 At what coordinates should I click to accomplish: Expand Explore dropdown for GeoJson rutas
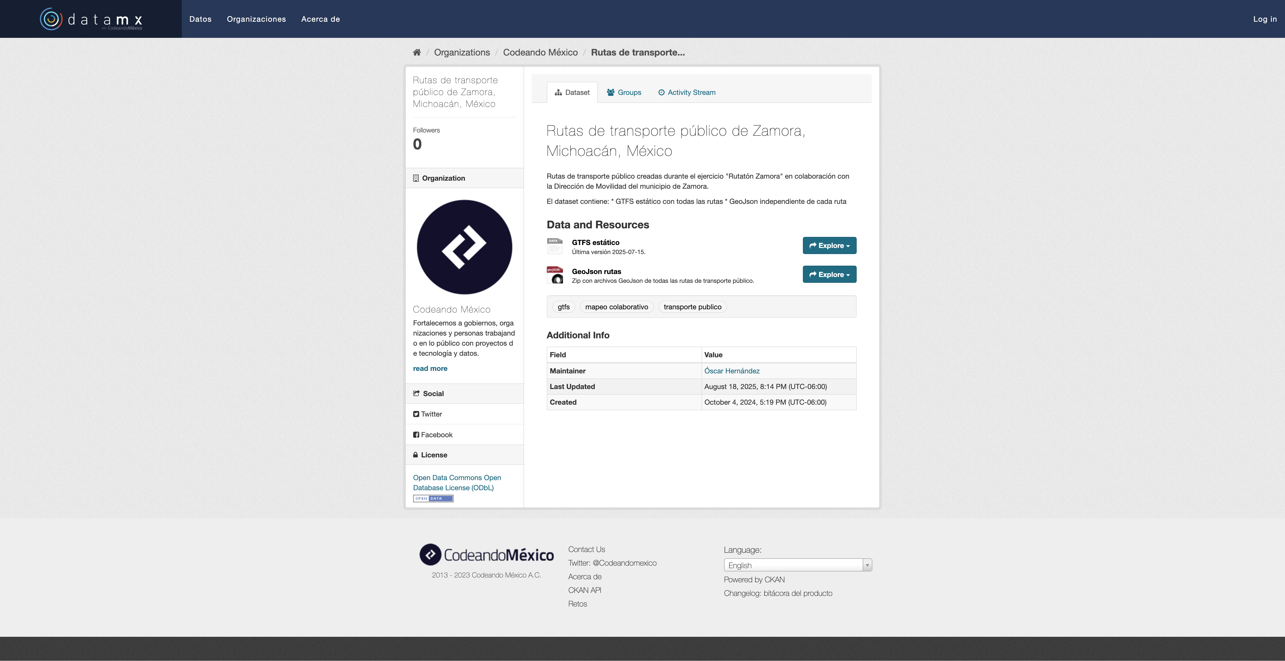pyautogui.click(x=829, y=275)
